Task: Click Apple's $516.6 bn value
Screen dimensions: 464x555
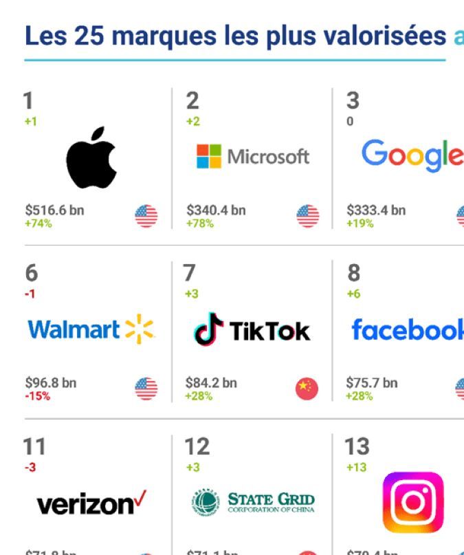Action: 54,210
